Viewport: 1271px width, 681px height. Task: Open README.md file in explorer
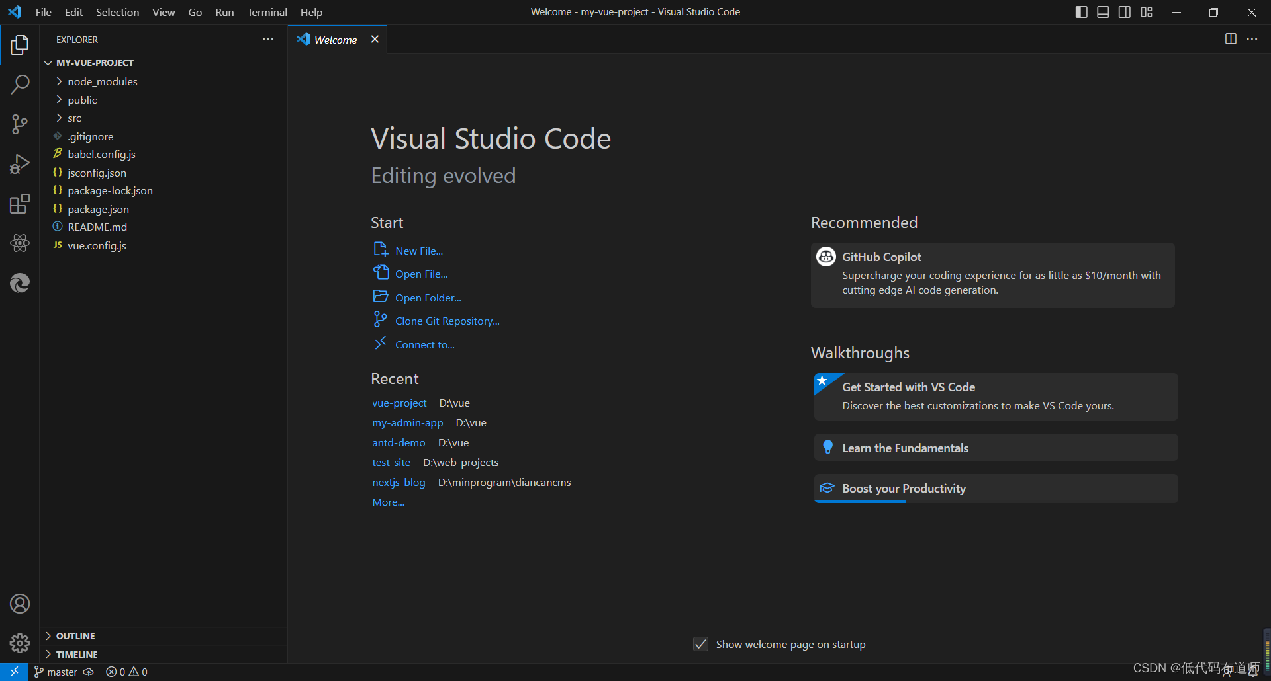coord(164,227)
